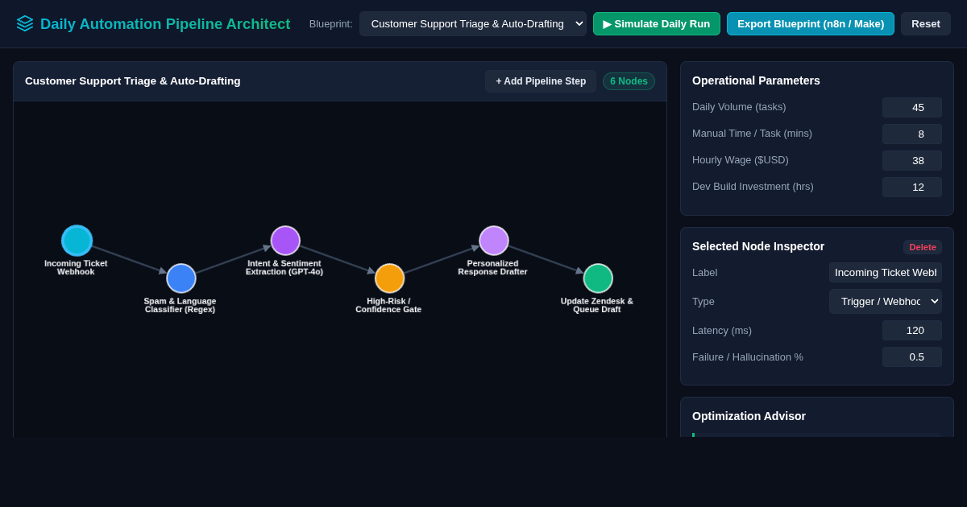Click the Customer Support Triage canvas title
Image resolution: width=967 pixels, height=507 pixels.
click(x=133, y=81)
